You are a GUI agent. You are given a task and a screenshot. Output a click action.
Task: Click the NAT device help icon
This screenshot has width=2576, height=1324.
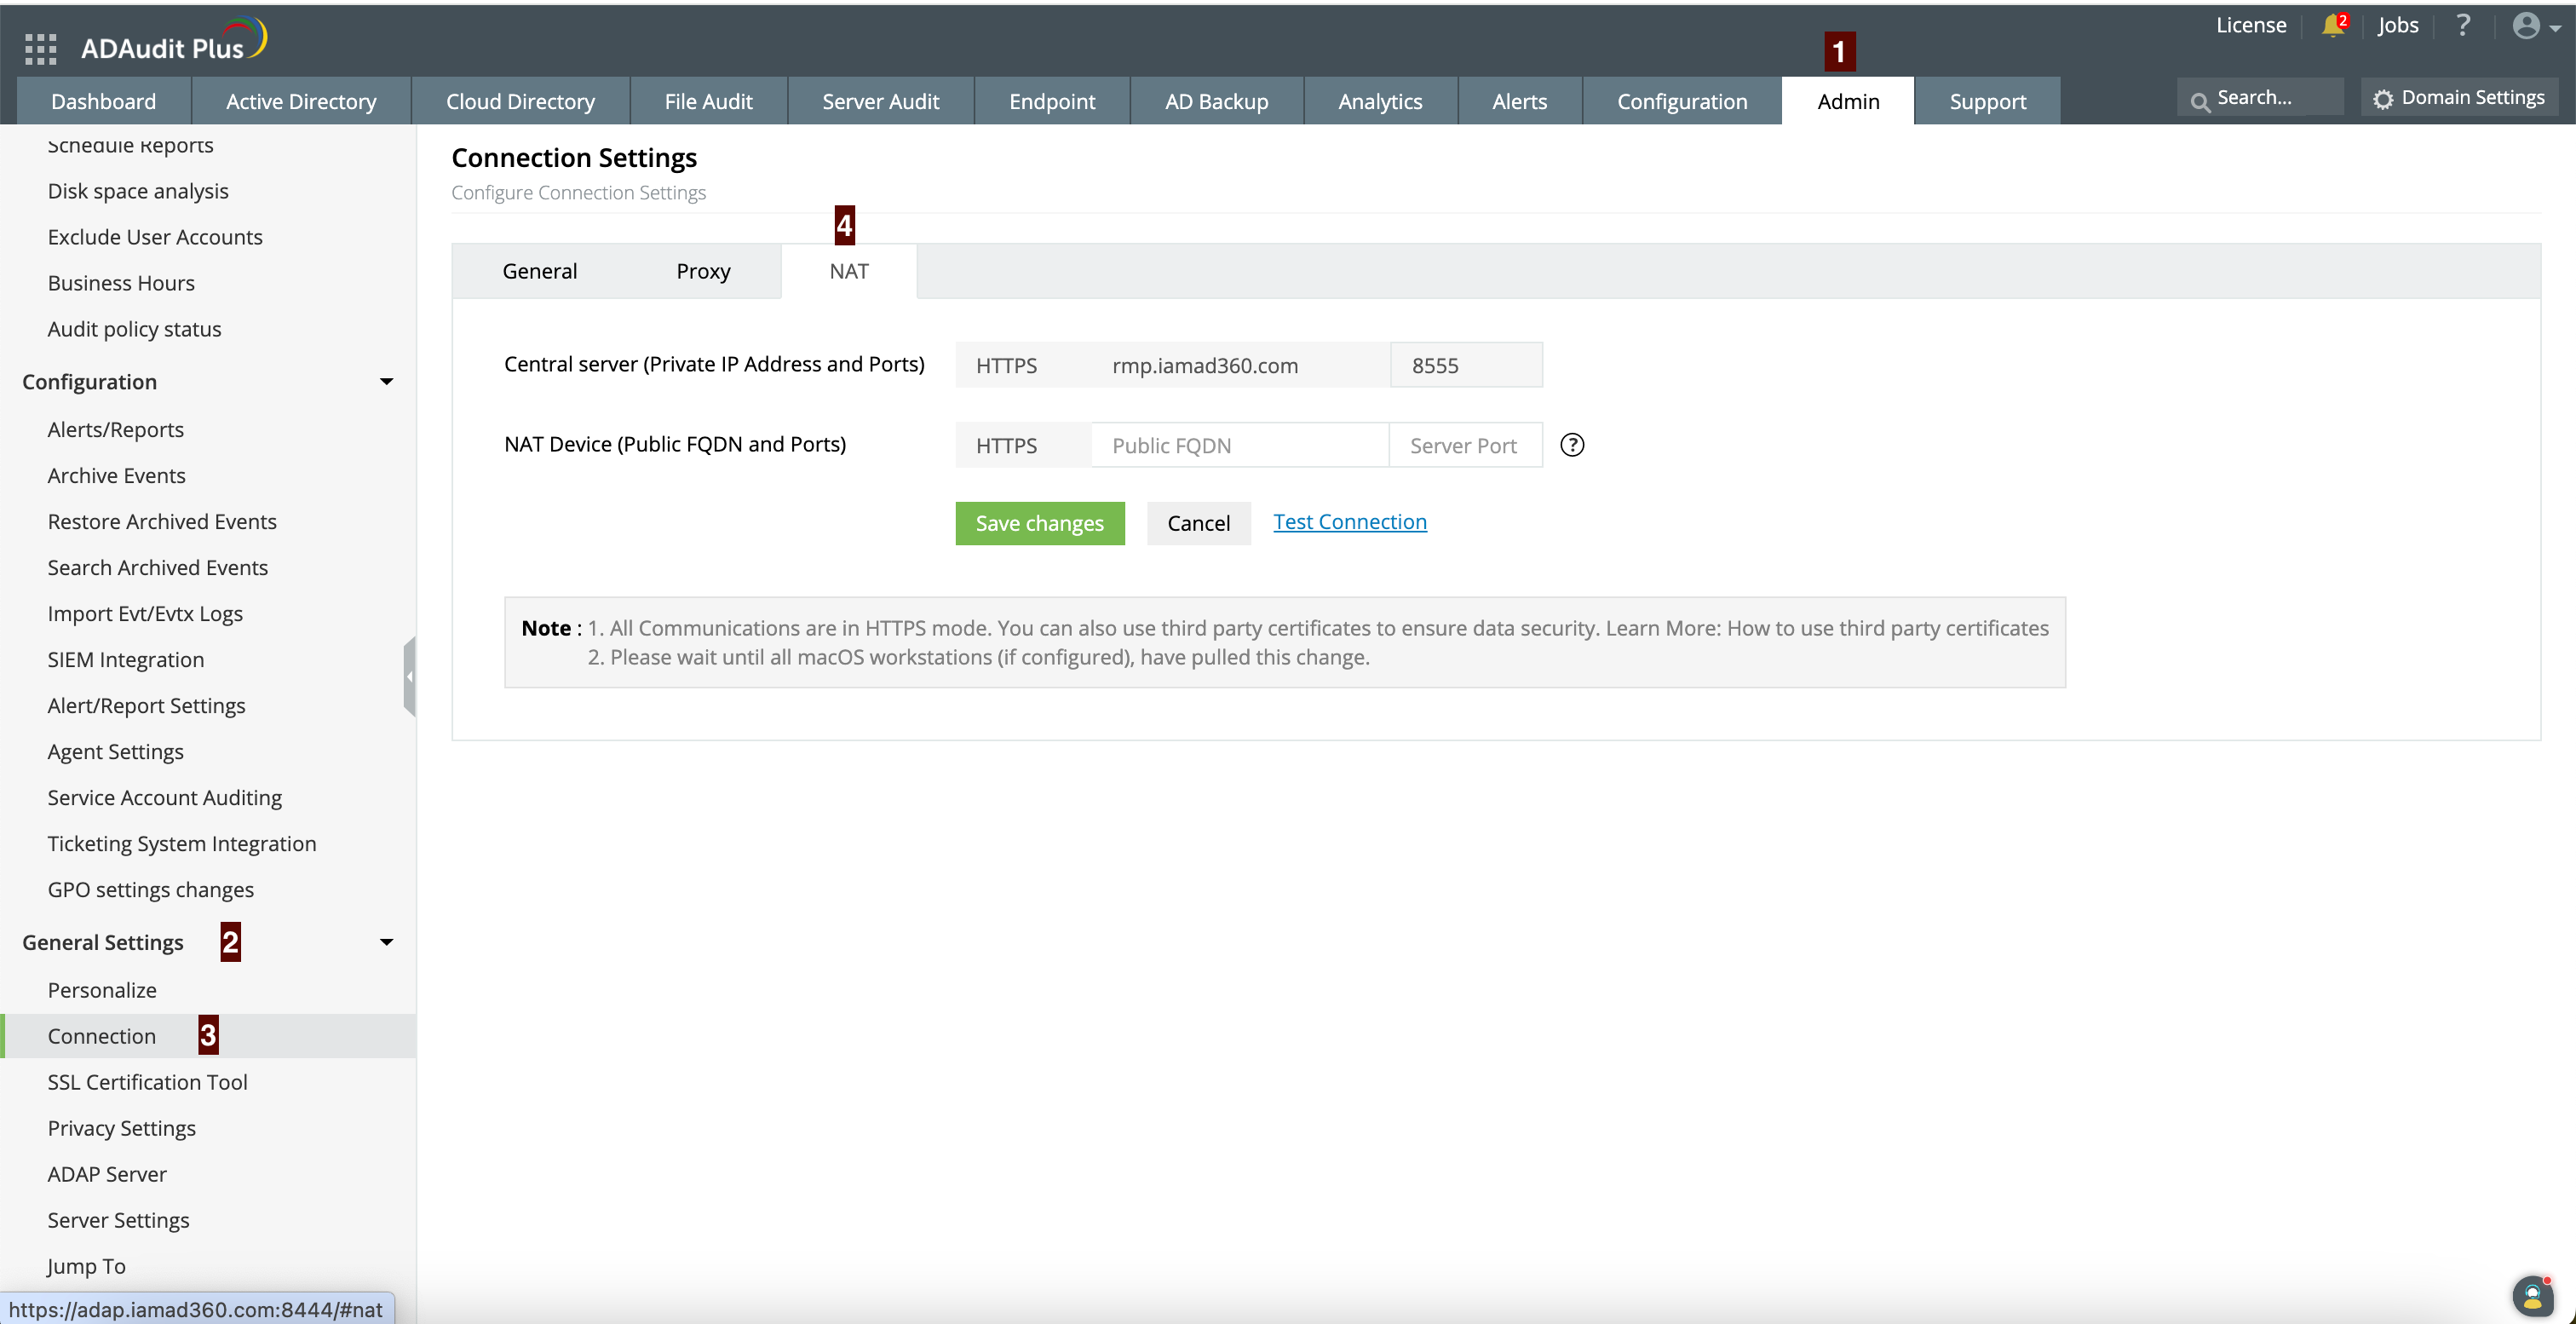click(1572, 445)
